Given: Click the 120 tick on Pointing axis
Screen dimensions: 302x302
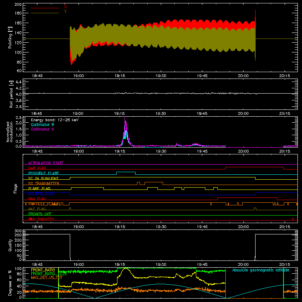Looking at the screenshot, I should point(18,43).
